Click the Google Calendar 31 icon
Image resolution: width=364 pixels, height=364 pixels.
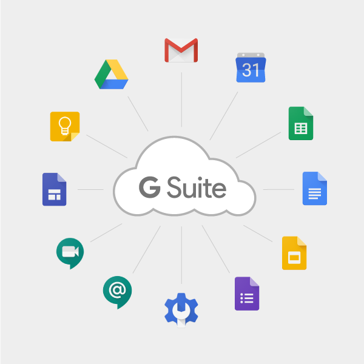(251, 67)
